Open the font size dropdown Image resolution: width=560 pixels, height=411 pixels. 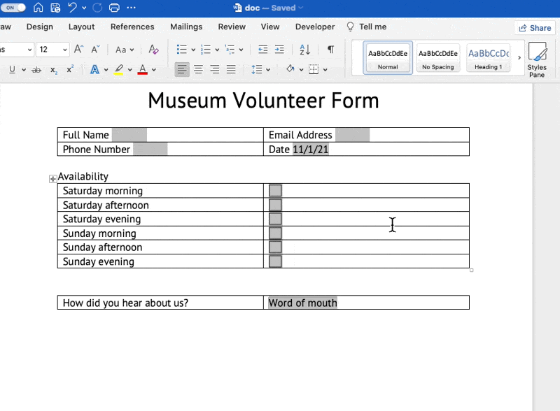(65, 50)
